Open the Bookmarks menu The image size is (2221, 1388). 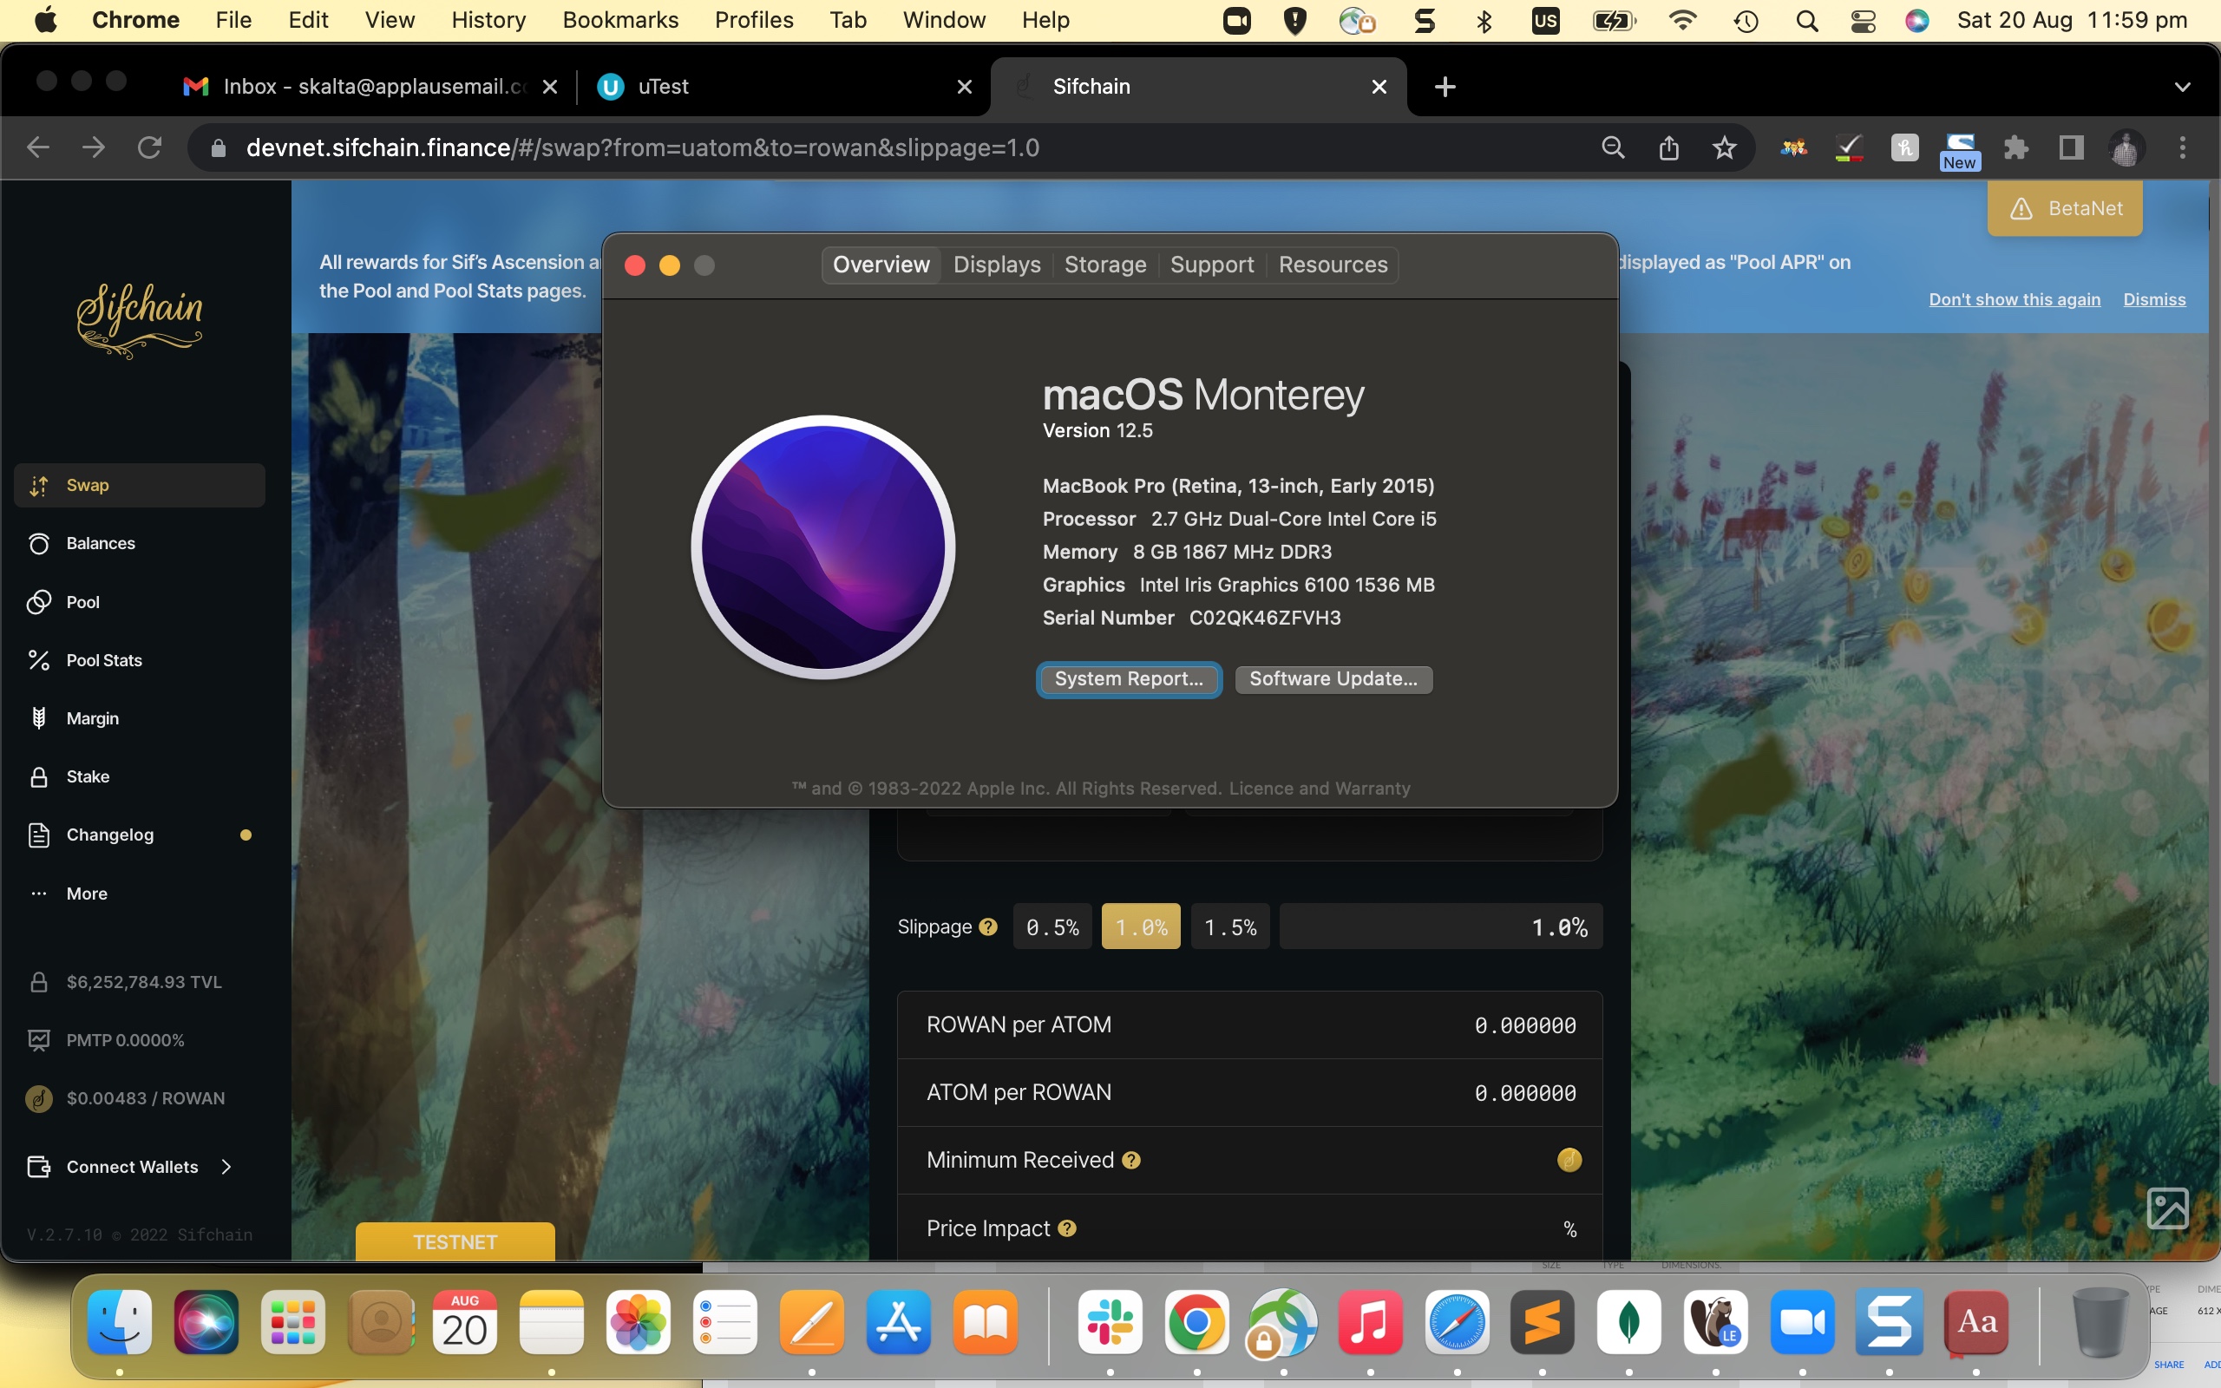620,20
